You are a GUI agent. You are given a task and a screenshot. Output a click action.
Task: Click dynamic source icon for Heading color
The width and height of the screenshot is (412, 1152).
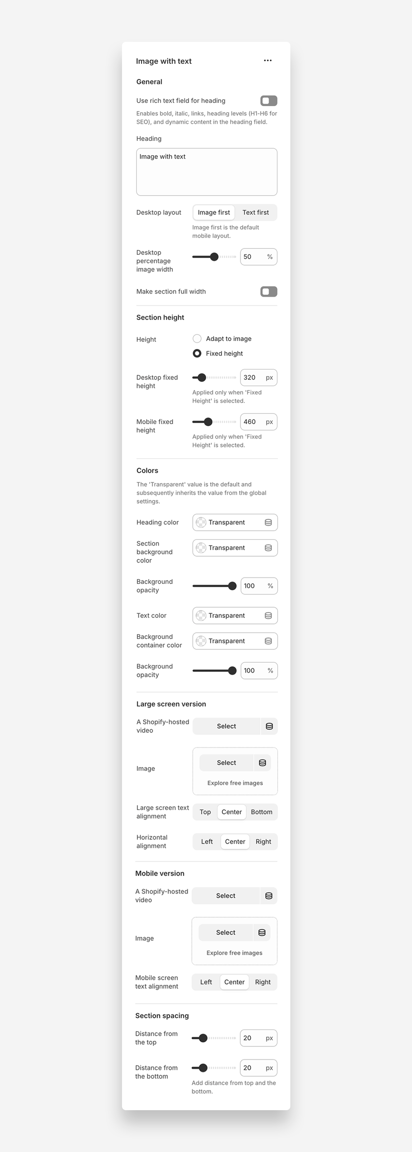[268, 522]
